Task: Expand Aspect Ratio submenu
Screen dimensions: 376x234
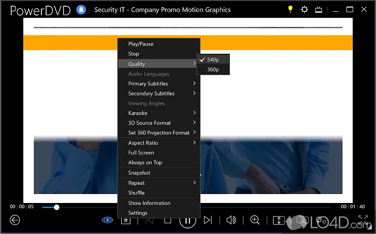Action: coord(159,143)
